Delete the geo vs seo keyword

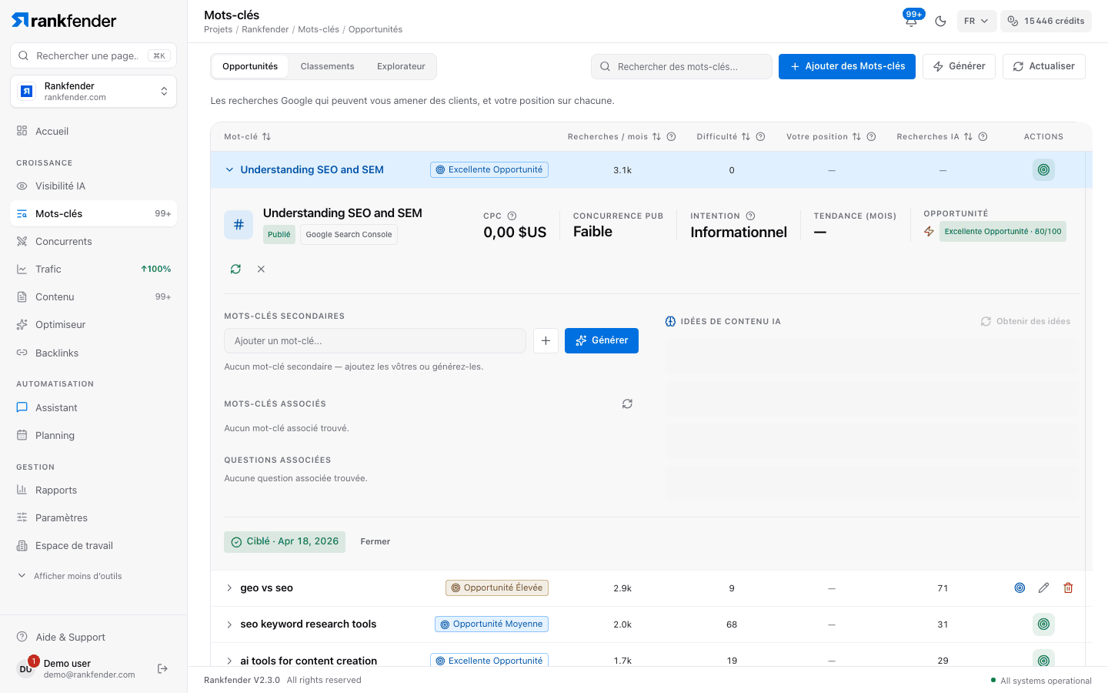click(1068, 588)
